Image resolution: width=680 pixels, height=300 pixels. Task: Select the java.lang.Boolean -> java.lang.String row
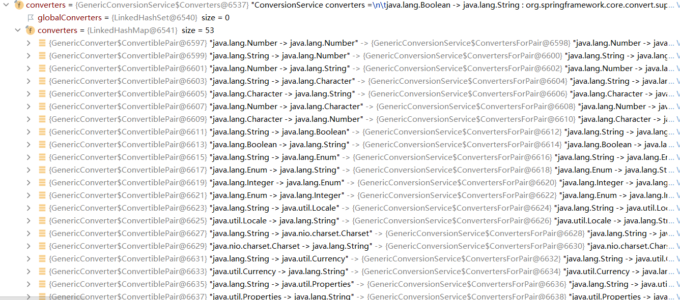(279, 145)
